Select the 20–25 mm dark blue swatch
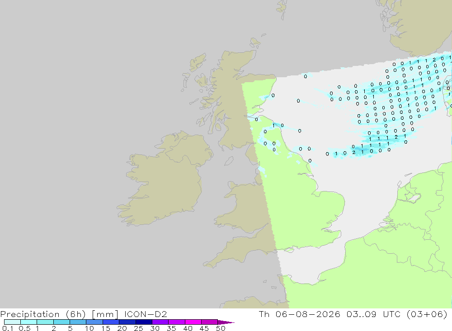Image resolution: width=452 pixels, height=331 pixels. click(127, 322)
